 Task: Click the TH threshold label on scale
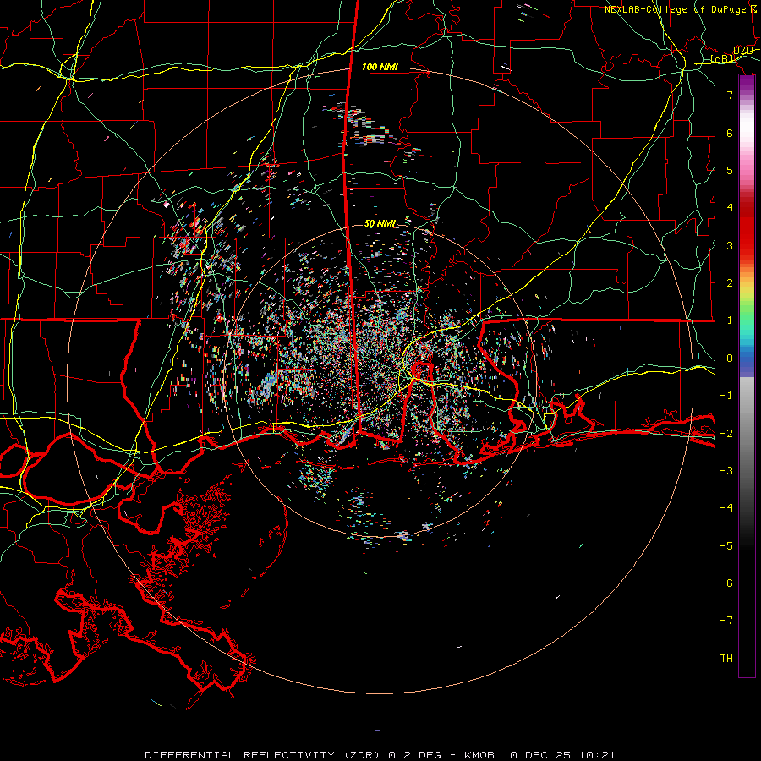[x=726, y=659]
